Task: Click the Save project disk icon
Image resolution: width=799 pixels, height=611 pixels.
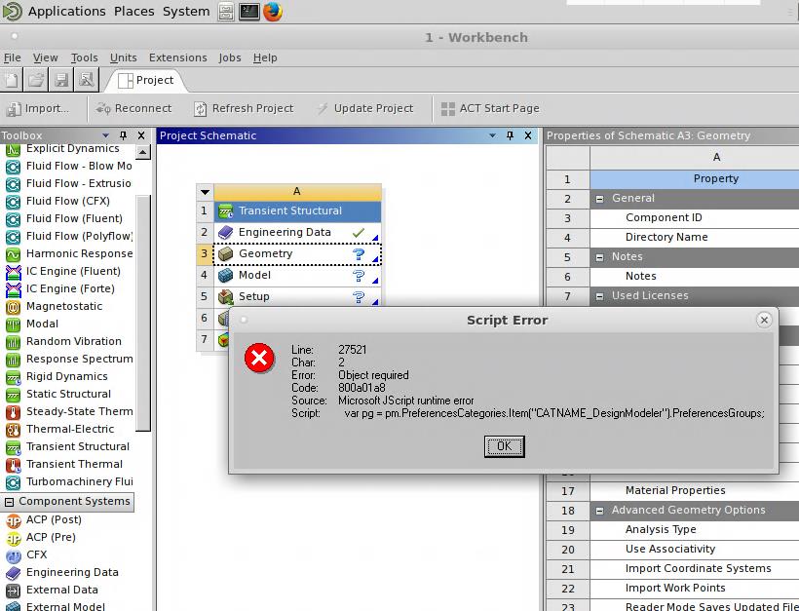Action: coord(61,80)
